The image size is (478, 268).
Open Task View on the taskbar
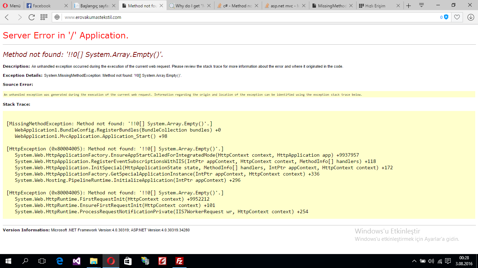[42, 261]
